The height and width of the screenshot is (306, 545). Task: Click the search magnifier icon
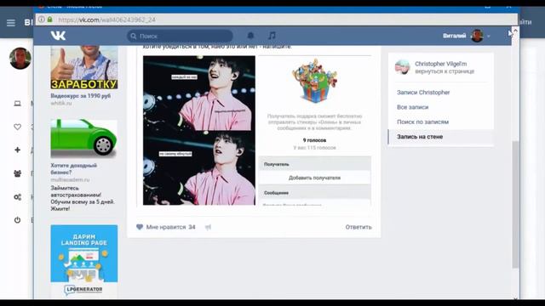pos(134,36)
